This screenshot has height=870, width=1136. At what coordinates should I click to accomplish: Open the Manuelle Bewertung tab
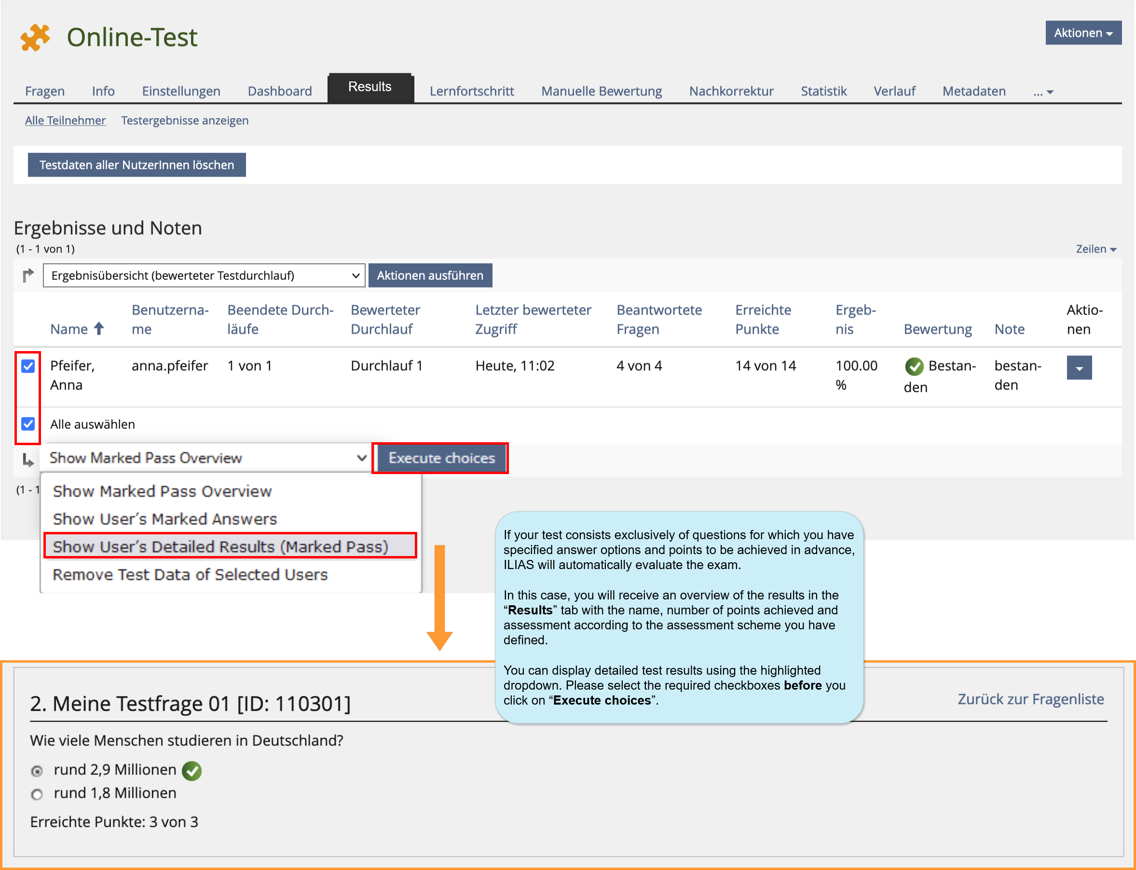point(602,91)
